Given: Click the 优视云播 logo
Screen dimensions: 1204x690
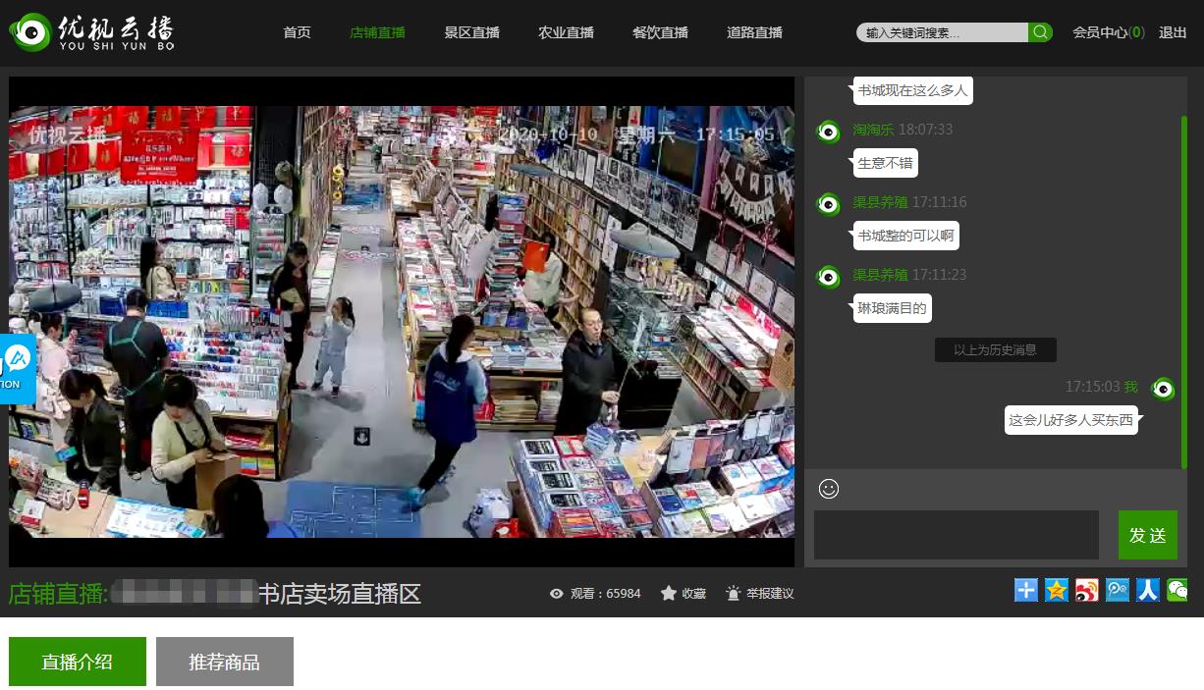Looking at the screenshot, I should 92,32.
